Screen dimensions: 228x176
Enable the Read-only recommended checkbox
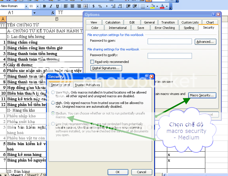pos(92,62)
